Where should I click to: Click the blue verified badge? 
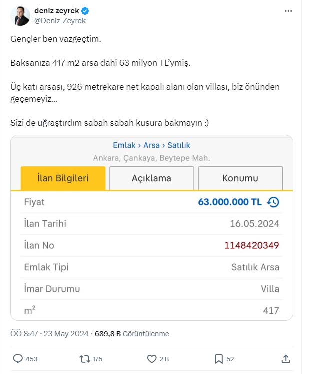coord(85,11)
